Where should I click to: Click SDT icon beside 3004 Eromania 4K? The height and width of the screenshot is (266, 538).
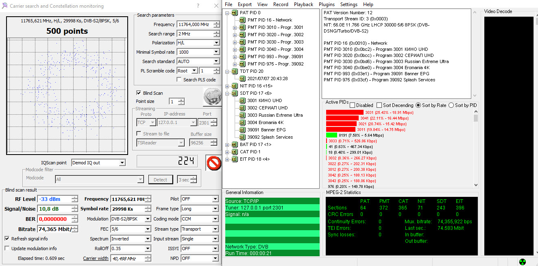coord(242,122)
